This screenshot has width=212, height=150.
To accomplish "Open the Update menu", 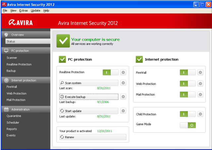I will click(x=35, y=11).
